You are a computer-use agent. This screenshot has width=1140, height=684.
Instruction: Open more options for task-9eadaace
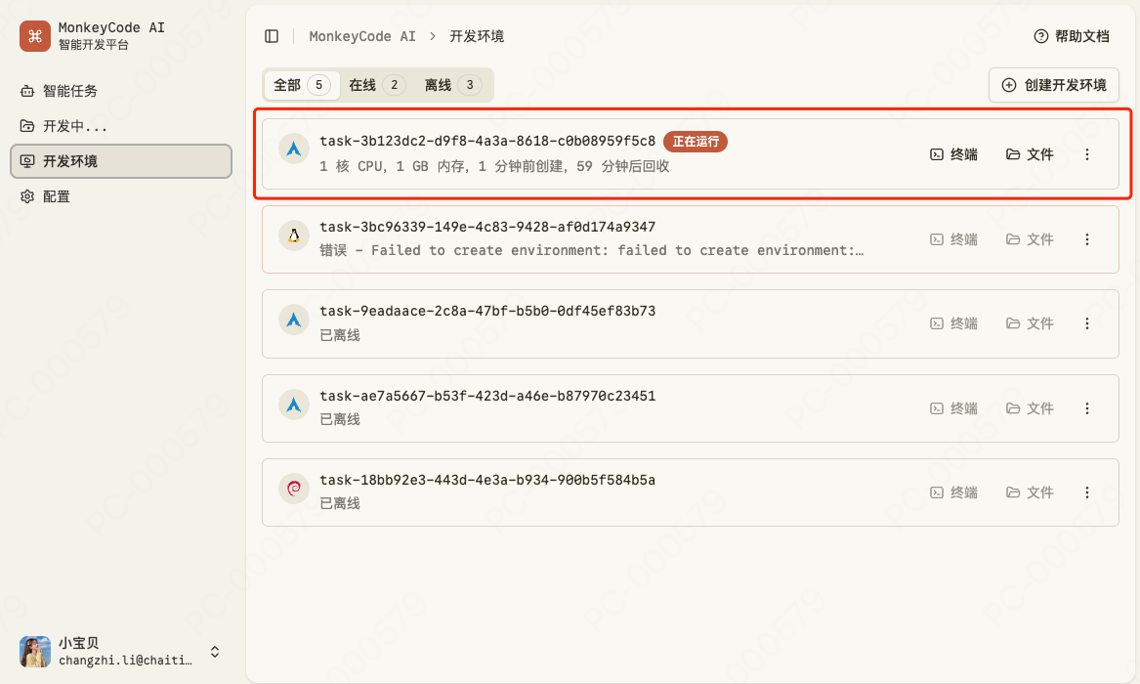coord(1087,323)
